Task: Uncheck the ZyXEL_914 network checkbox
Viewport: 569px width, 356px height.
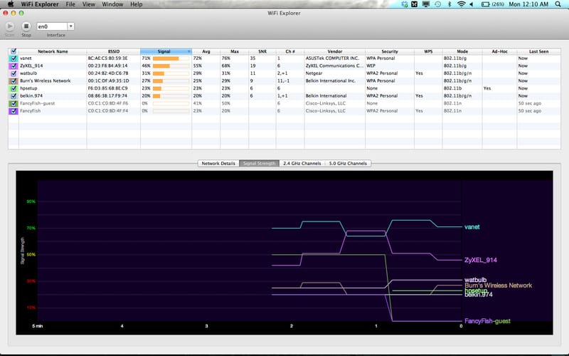Action: click(14, 66)
